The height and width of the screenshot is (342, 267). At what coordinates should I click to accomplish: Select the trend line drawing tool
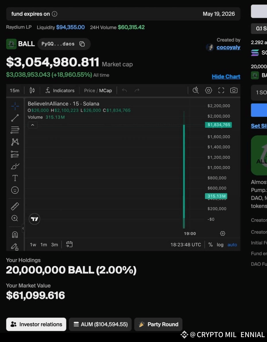pos(15,118)
